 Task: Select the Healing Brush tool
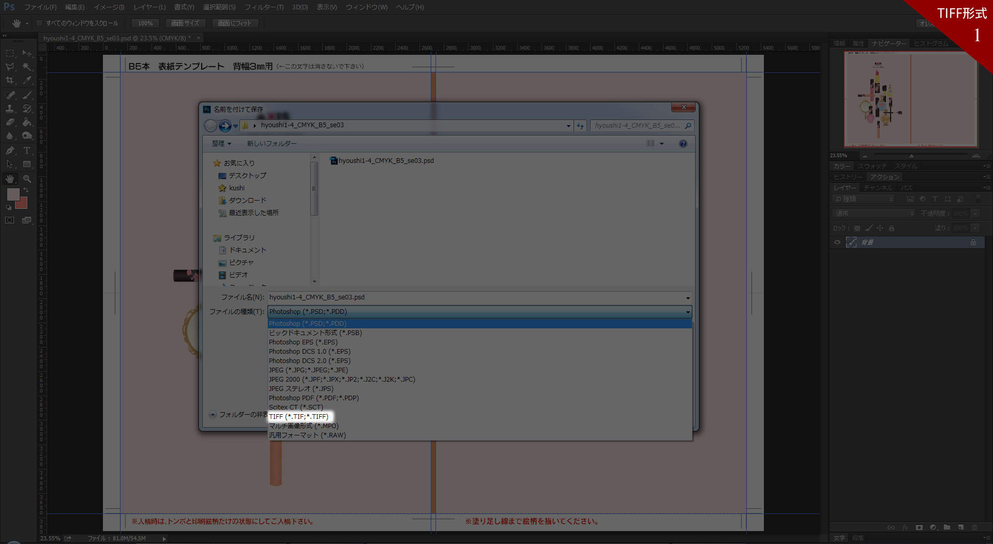pos(10,95)
